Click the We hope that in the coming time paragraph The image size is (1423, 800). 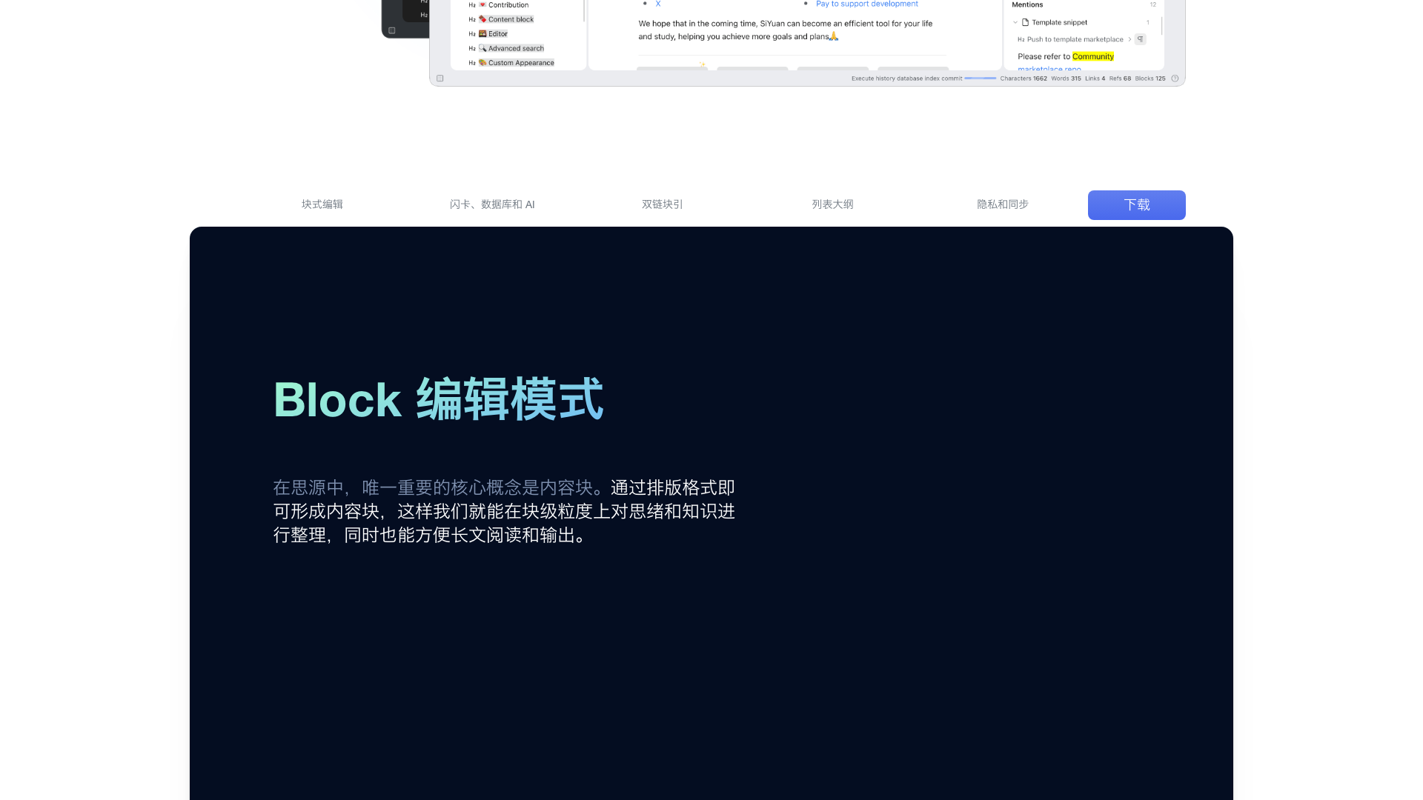click(786, 30)
